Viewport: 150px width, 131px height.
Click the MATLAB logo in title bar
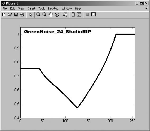(3, 3)
